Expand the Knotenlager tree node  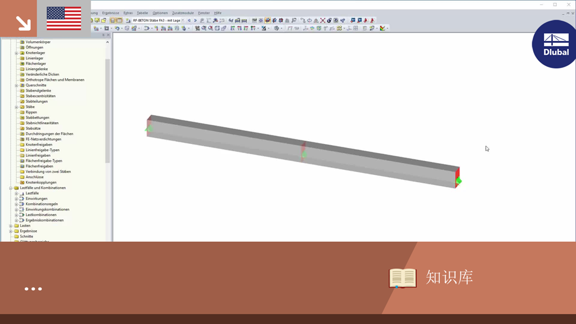16,53
